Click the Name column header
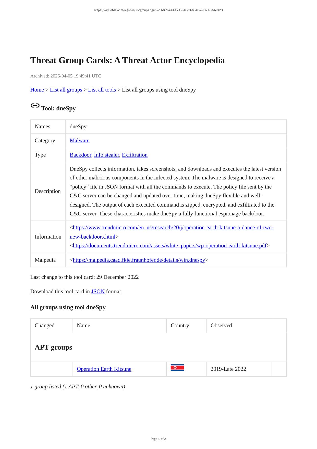The height and width of the screenshot is (449, 317). (x=83, y=325)
